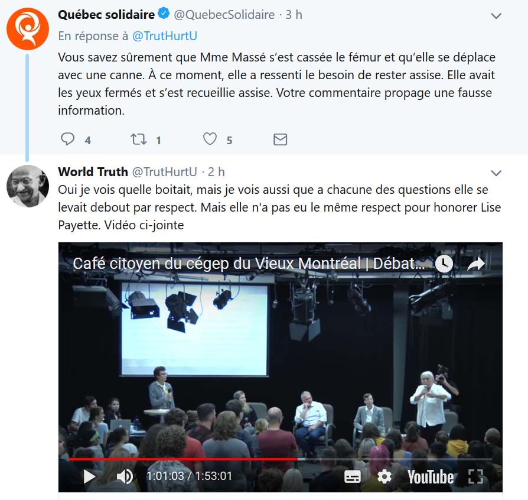Click the red video progress bar

point(183,459)
